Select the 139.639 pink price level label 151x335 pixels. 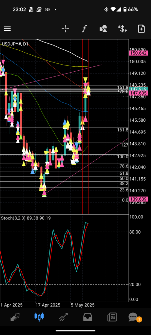tap(138, 199)
